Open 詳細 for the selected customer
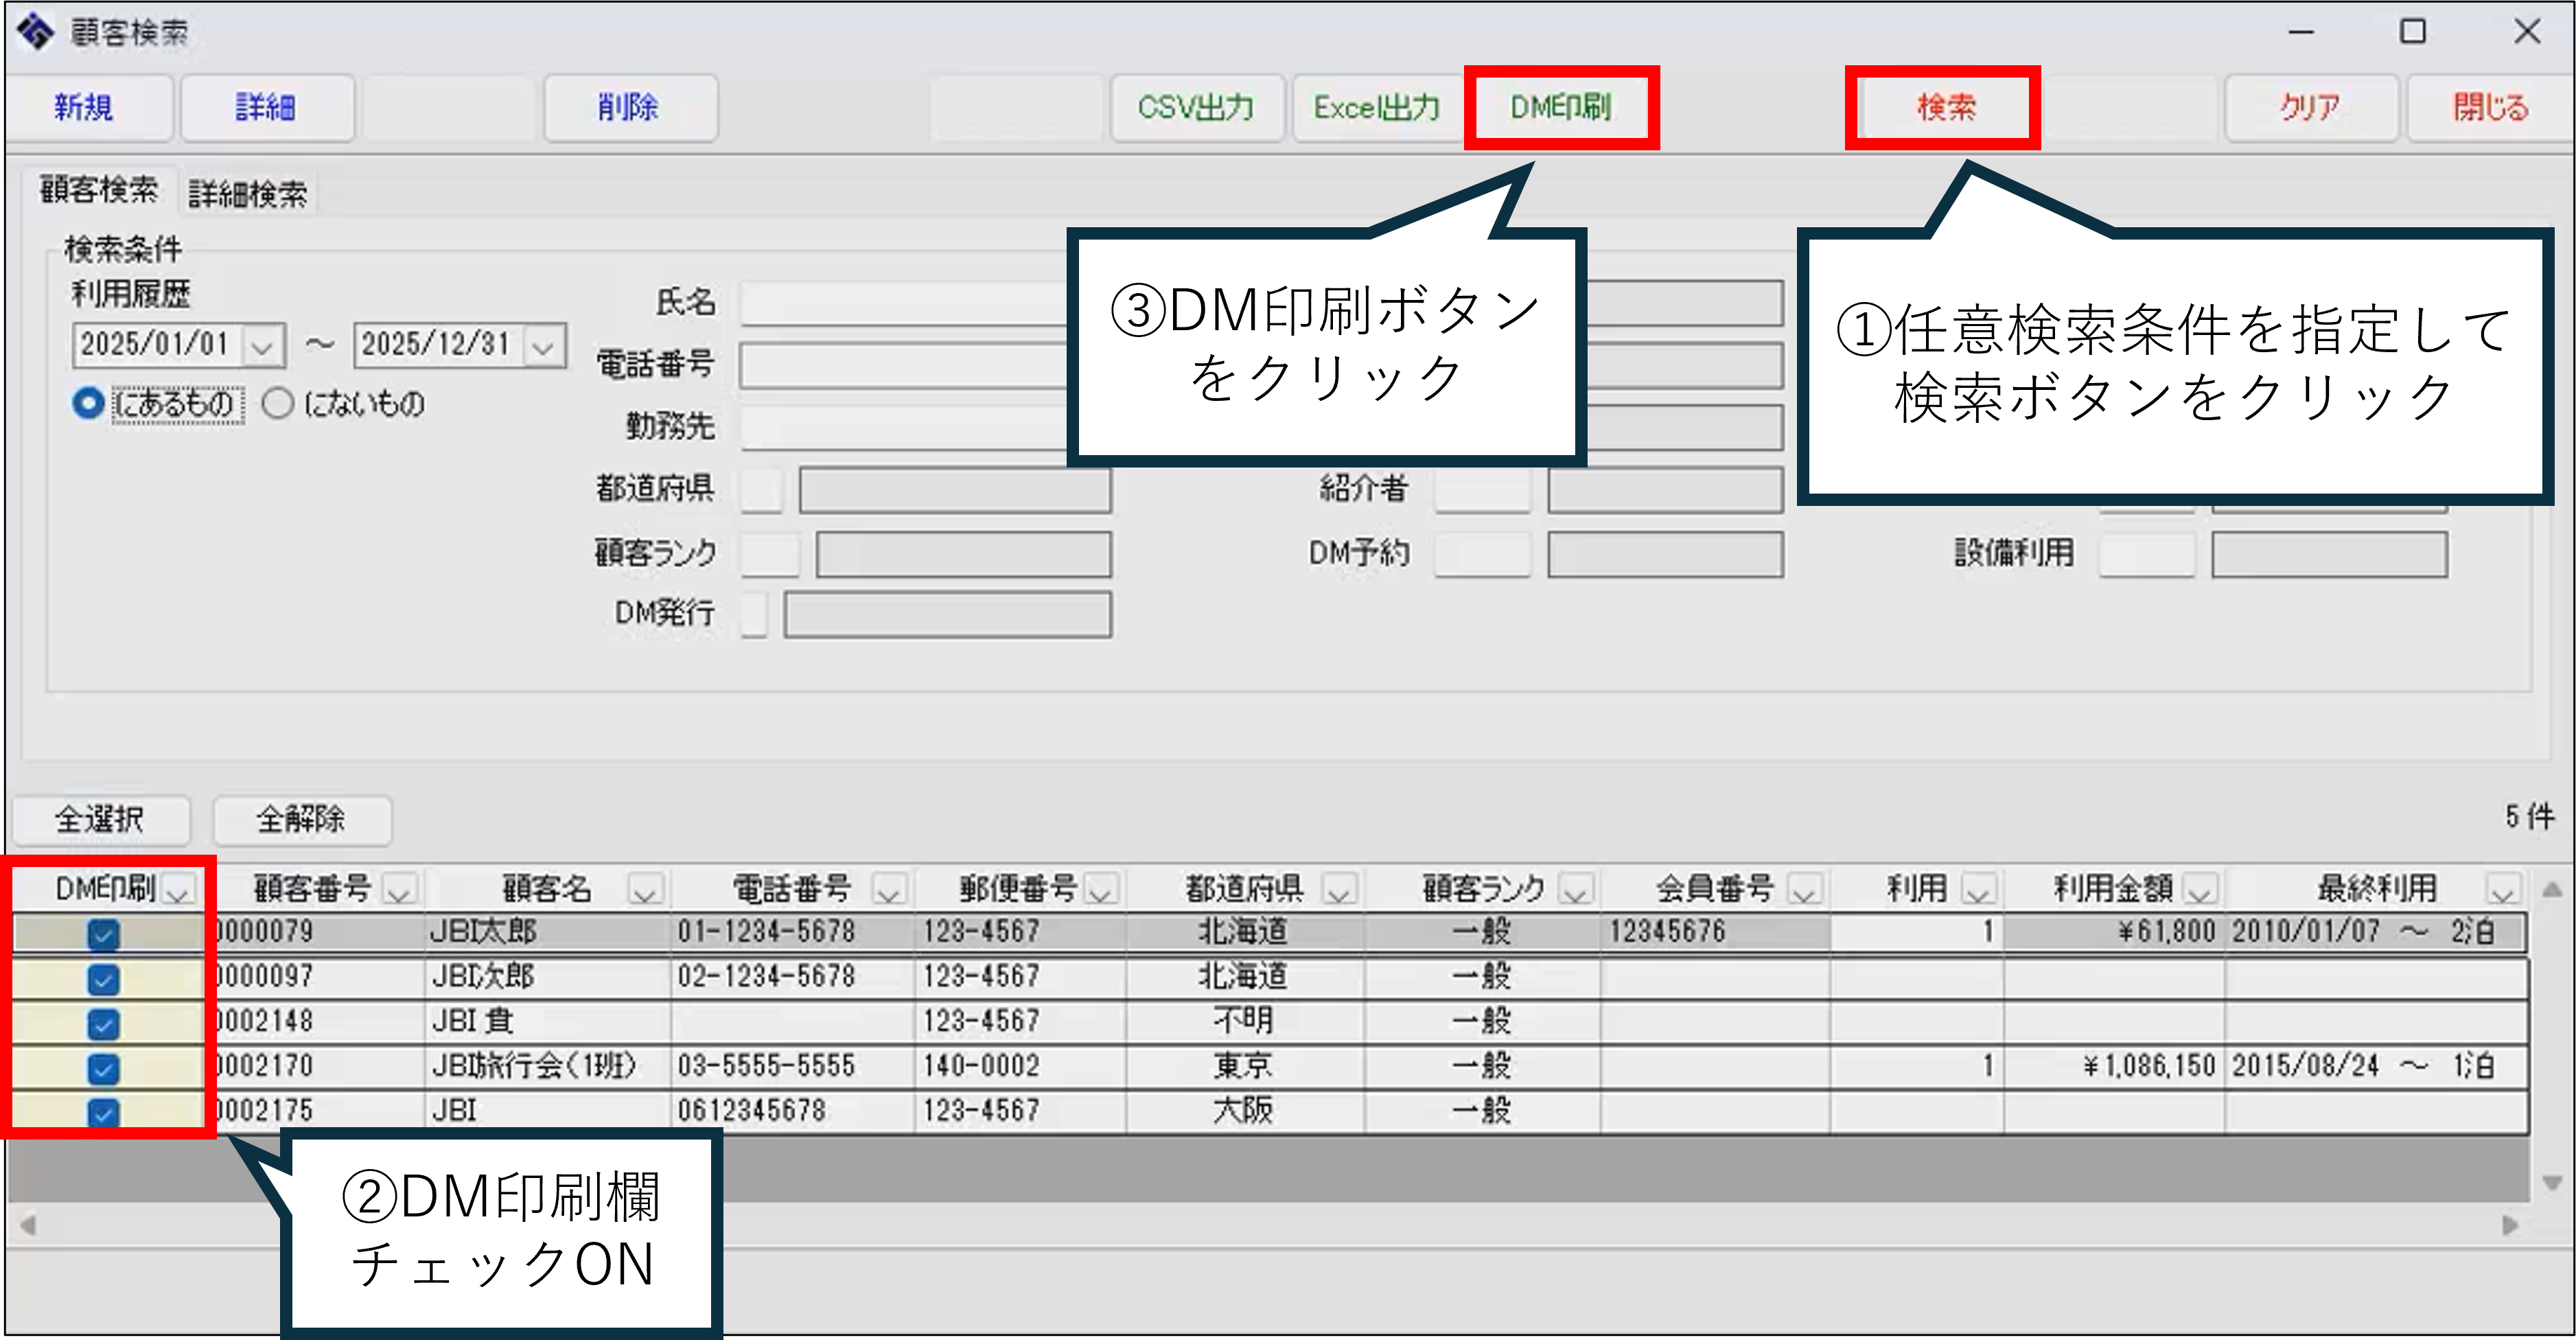2576x1340 pixels. click(x=266, y=107)
